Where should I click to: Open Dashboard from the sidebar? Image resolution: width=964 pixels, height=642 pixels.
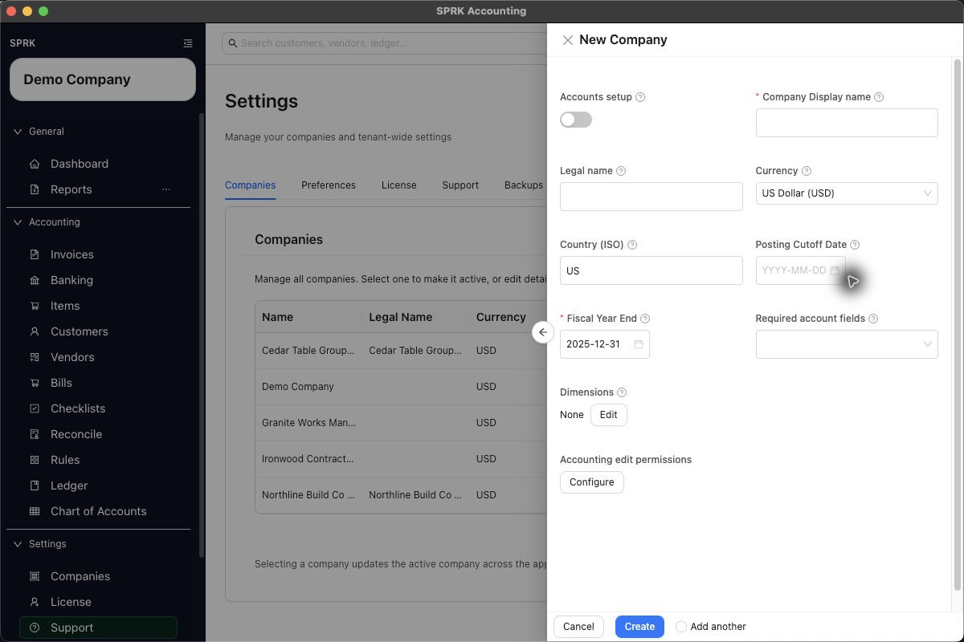[80, 164]
